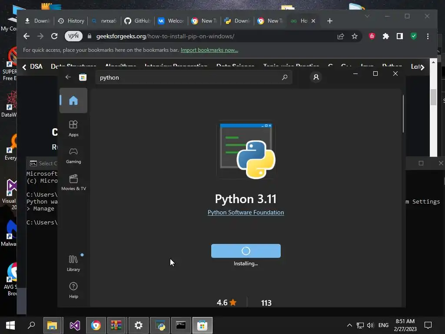Open the red lock extension icon
Viewport: 445px width, 334px height.
pos(372,36)
